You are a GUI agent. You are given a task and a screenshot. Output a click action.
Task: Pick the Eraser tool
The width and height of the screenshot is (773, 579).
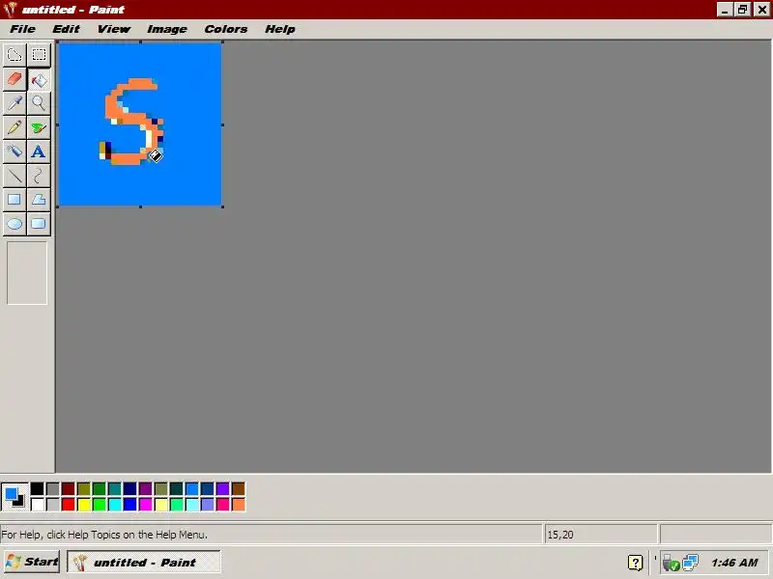point(14,79)
